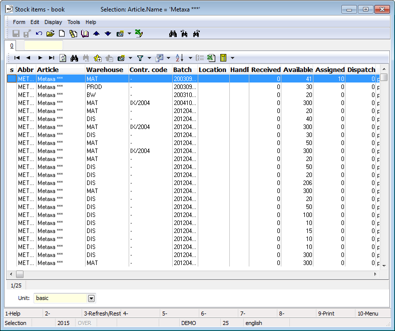This screenshot has width=395, height=331.
Task: Click the undo arrow icon in top toolbar
Action: tap(39, 33)
